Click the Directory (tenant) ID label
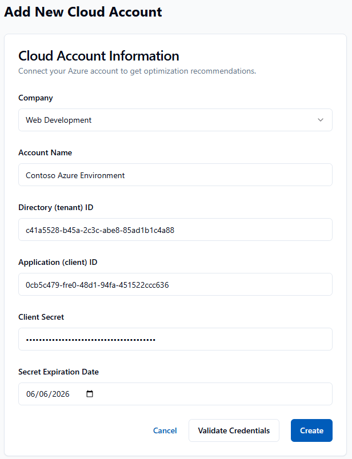Screen dimensions: 352x459 (55, 207)
